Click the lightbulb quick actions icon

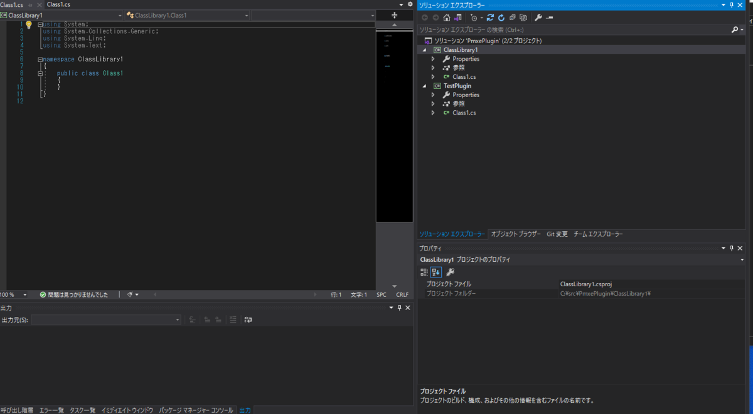[28, 24]
